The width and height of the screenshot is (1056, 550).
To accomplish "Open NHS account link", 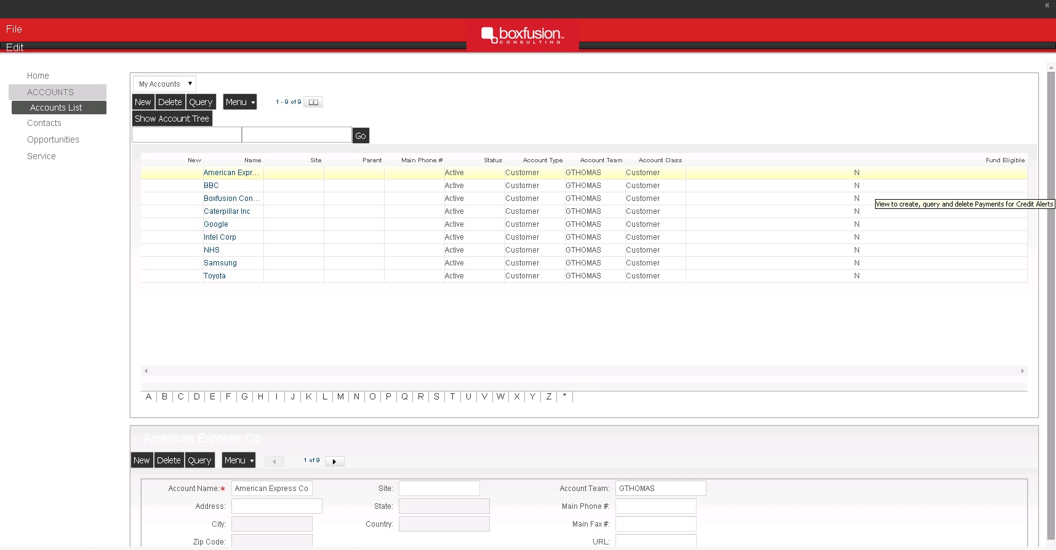I will (x=212, y=250).
